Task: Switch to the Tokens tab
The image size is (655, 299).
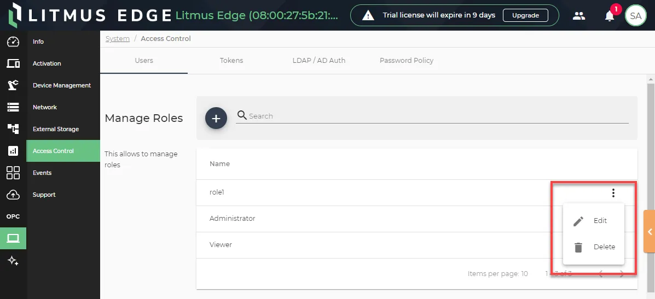Action: (x=231, y=61)
